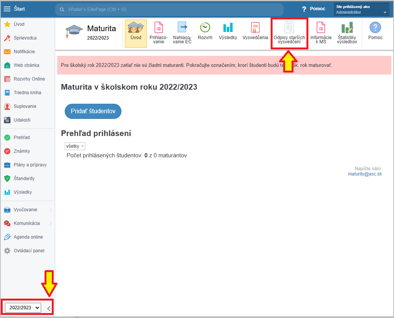The width and height of the screenshot is (394, 318).
Task: Click the Plány a prípravy briefcase icon
Action: click(x=7, y=165)
